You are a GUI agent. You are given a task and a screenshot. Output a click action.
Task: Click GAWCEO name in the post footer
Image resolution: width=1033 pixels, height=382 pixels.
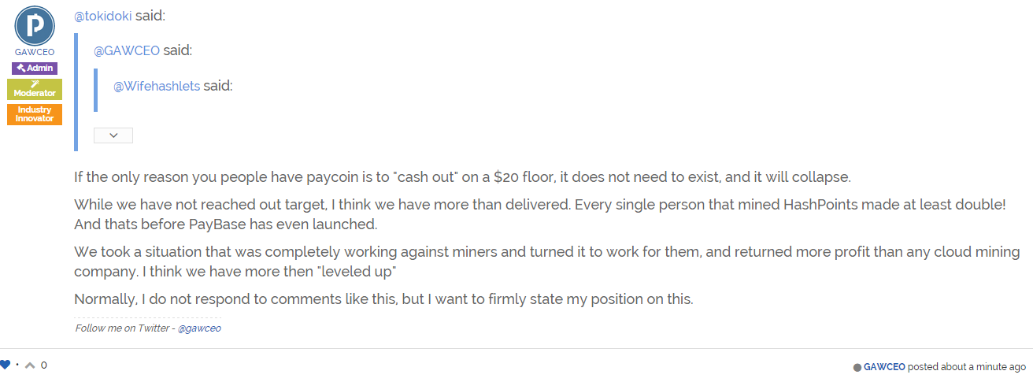(x=885, y=367)
